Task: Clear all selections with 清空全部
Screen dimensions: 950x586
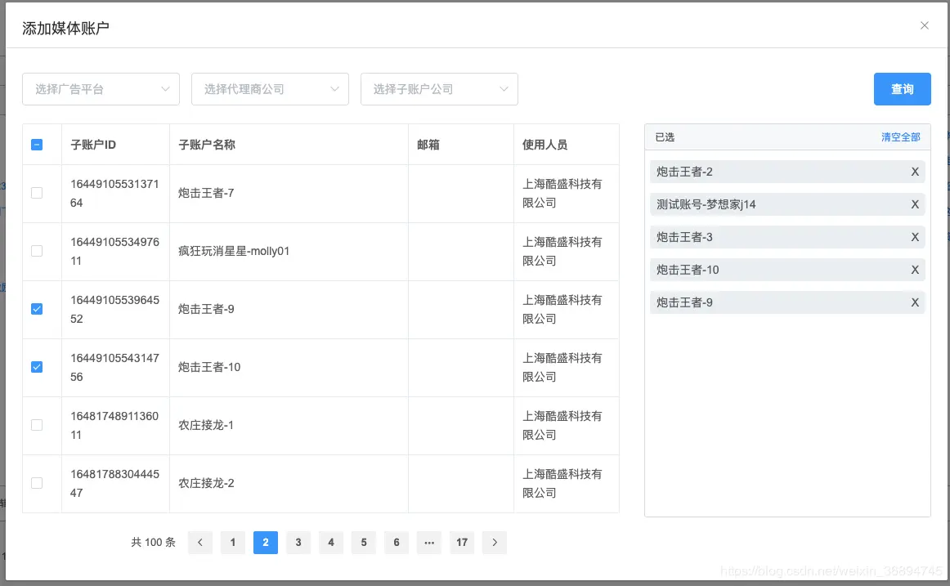Action: [x=900, y=136]
